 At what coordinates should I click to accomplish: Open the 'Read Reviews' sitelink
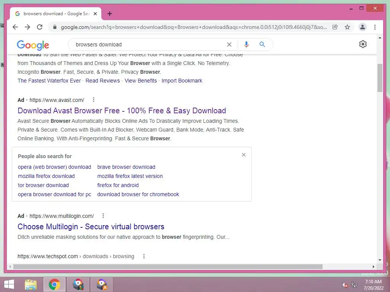point(103,81)
